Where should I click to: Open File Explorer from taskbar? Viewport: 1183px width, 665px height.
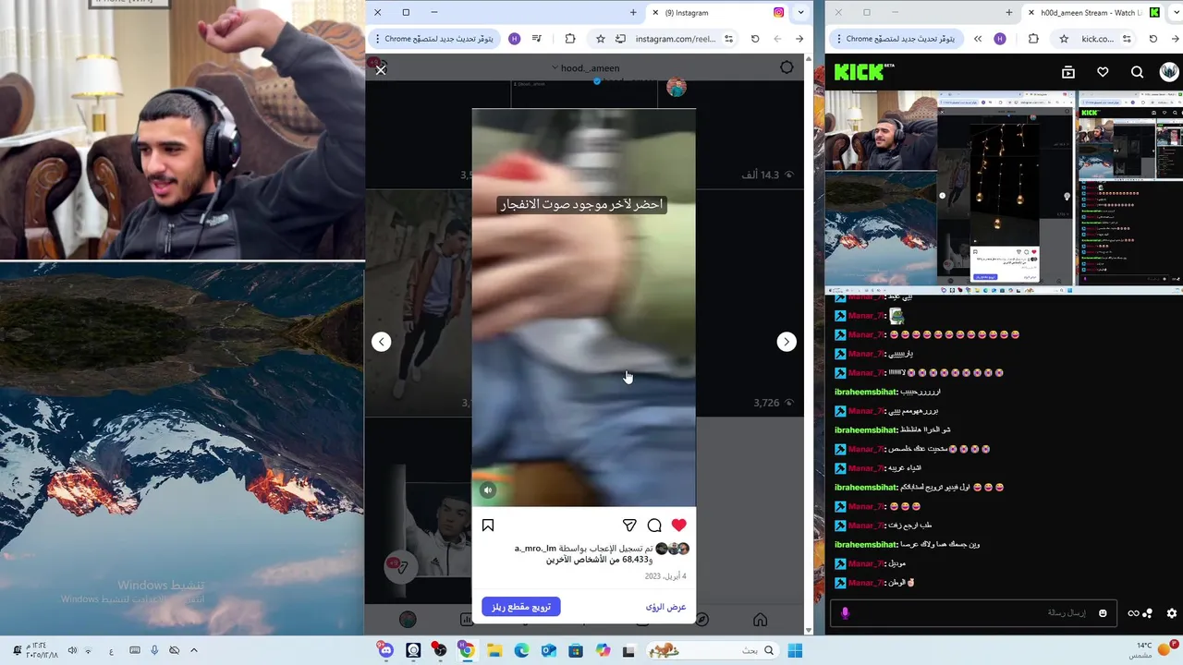coord(494,651)
